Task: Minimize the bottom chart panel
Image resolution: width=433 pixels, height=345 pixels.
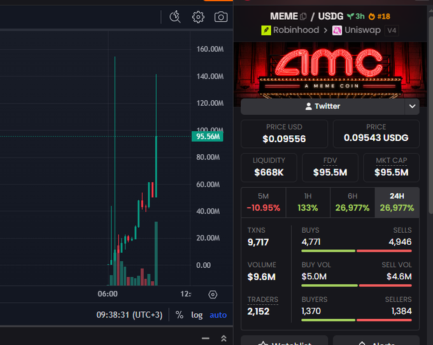Action: point(206,338)
